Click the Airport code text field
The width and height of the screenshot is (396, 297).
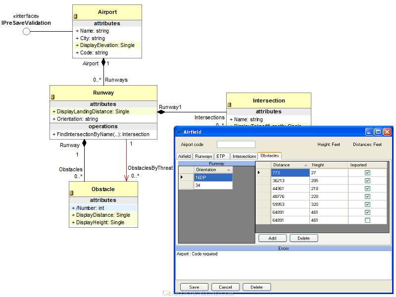click(236, 145)
